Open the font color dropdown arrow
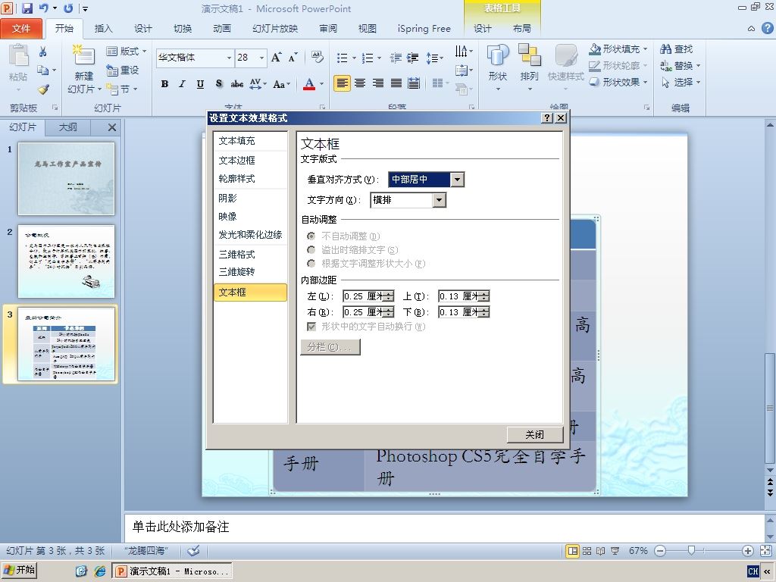Viewport: 776px width, 582px height. [321, 84]
